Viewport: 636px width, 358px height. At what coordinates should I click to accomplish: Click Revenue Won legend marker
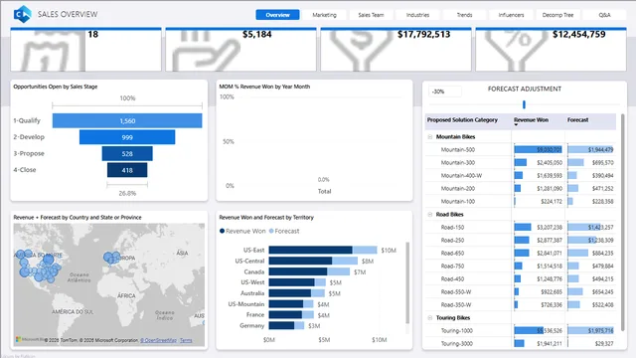222,231
